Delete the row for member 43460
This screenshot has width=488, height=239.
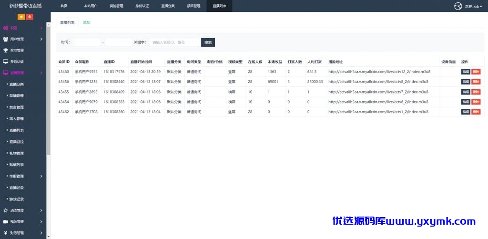(476, 72)
